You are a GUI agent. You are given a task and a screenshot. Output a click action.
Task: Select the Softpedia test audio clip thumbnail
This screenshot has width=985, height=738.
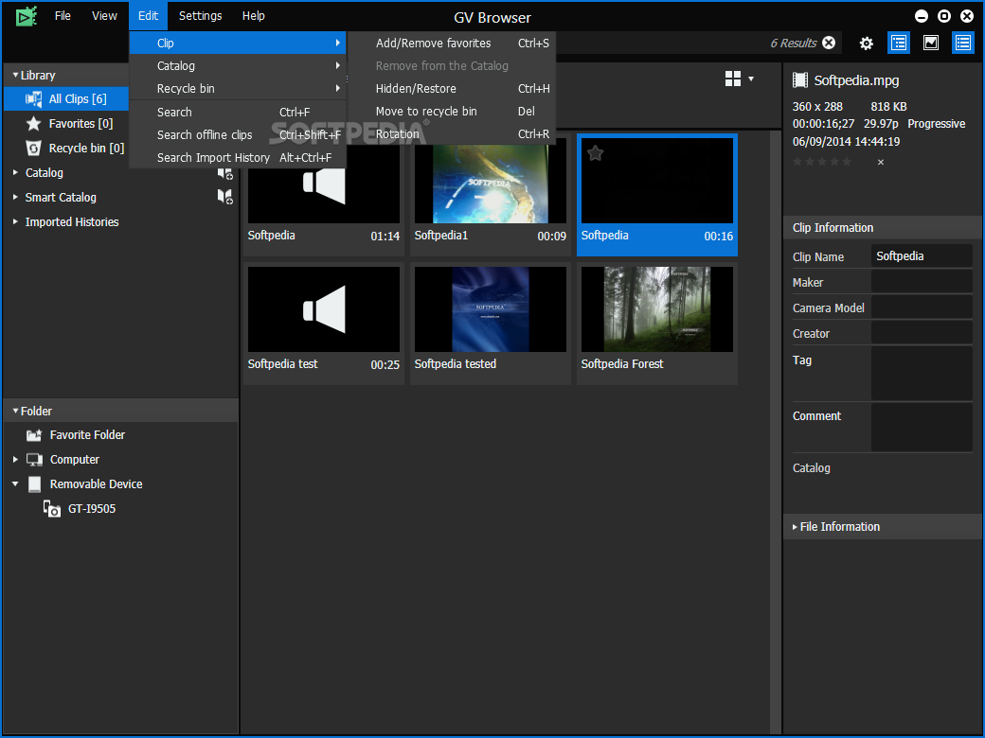tap(324, 324)
